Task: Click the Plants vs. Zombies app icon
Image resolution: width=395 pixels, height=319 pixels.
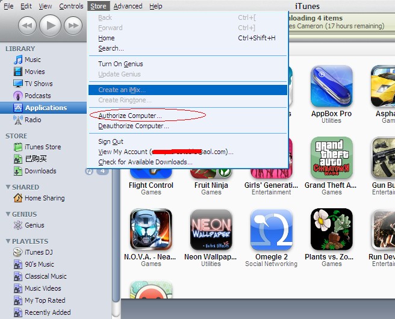Action: (331, 230)
